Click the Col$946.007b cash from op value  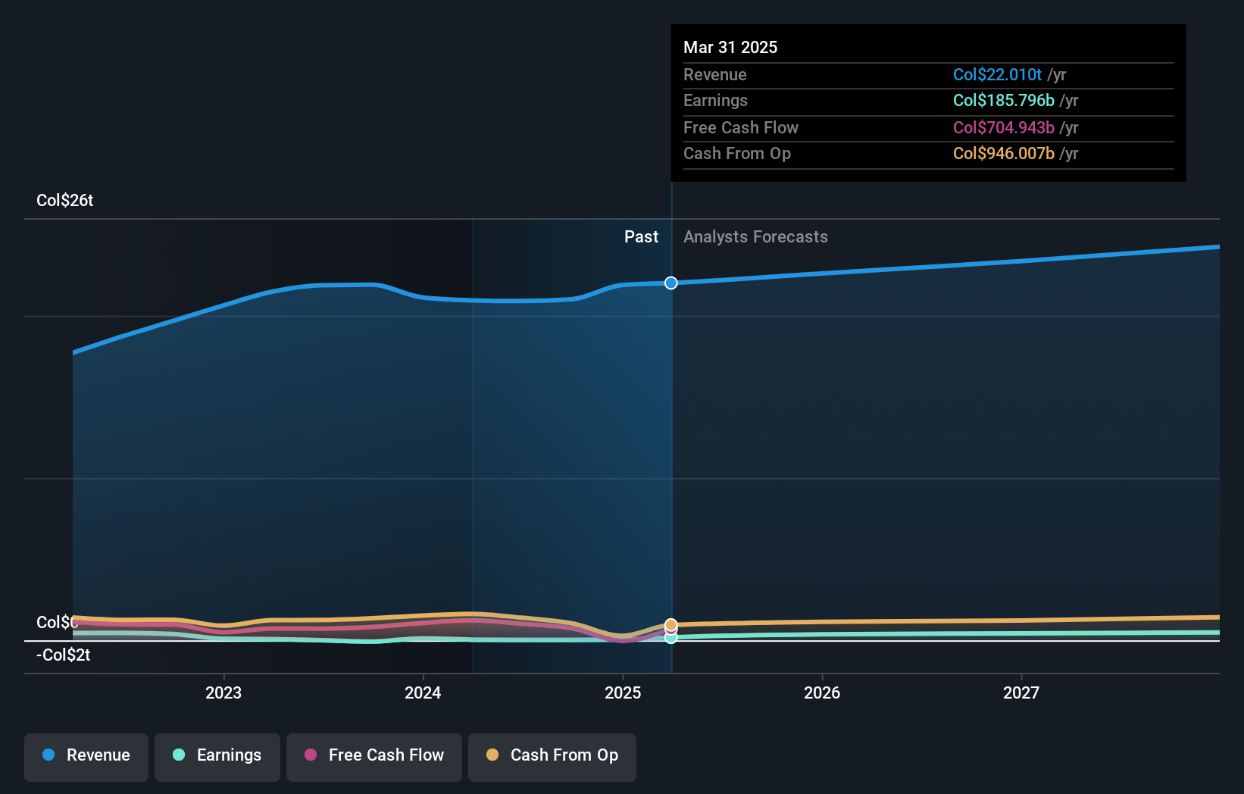pos(1004,153)
